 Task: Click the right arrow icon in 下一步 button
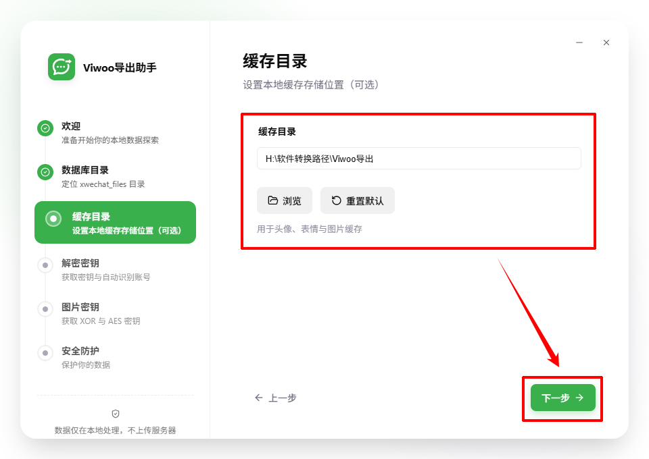point(579,398)
